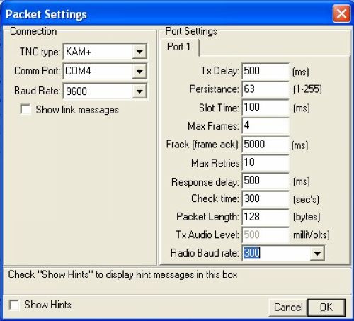Screen dimensions: 354x321
Task: Open the TNC type dropdown
Action: tap(139, 51)
